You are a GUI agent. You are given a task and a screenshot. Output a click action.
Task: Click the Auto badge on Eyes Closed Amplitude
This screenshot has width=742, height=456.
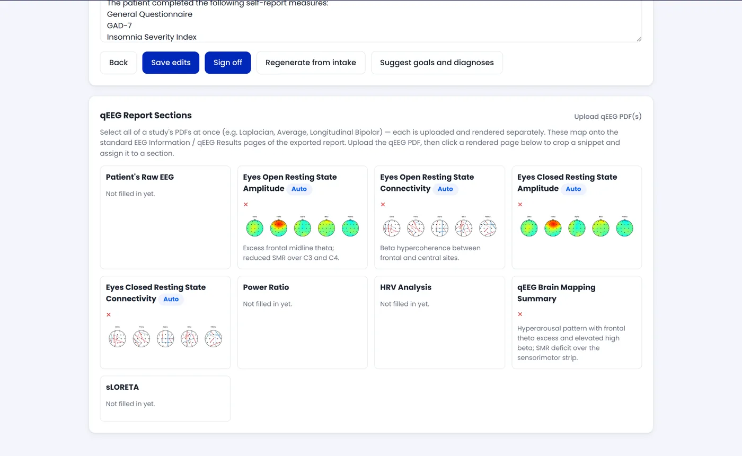(x=573, y=189)
